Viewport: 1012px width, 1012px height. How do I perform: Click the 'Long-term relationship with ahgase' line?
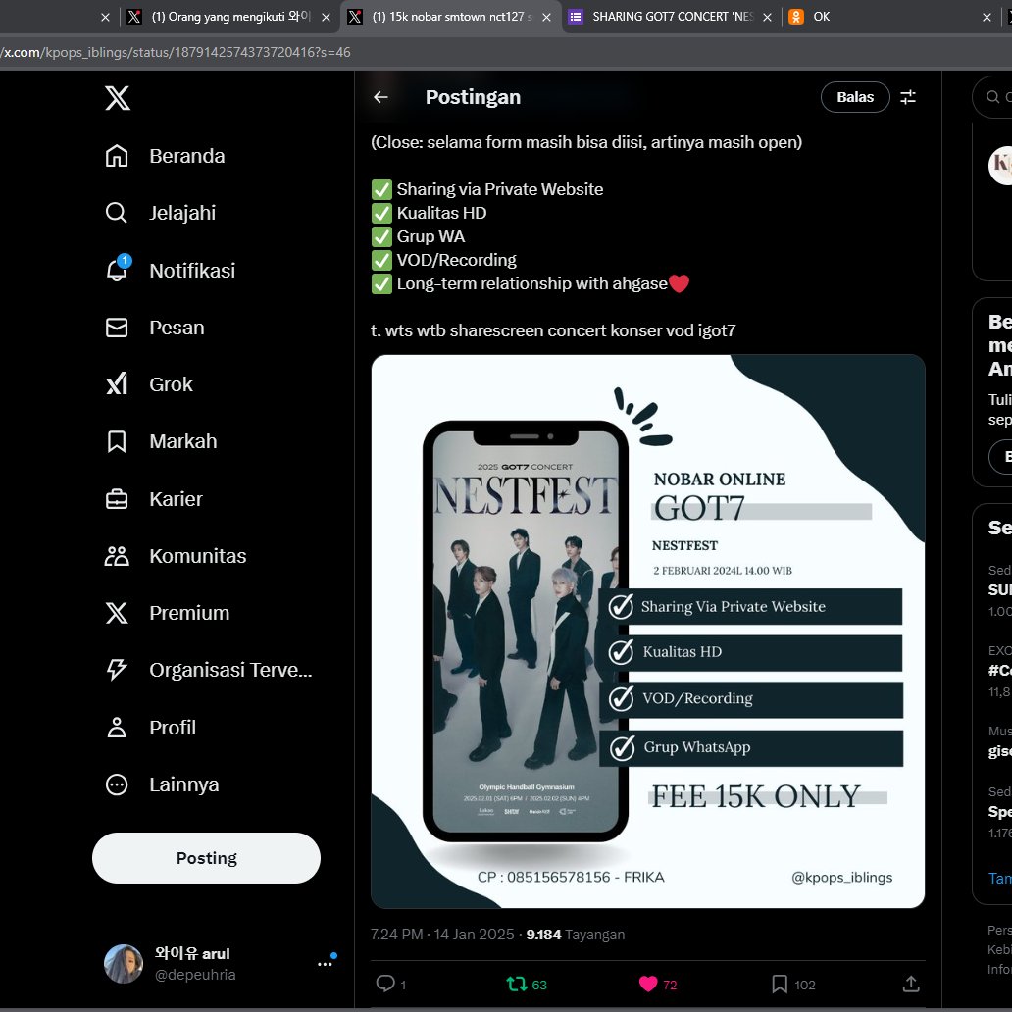[x=531, y=283]
